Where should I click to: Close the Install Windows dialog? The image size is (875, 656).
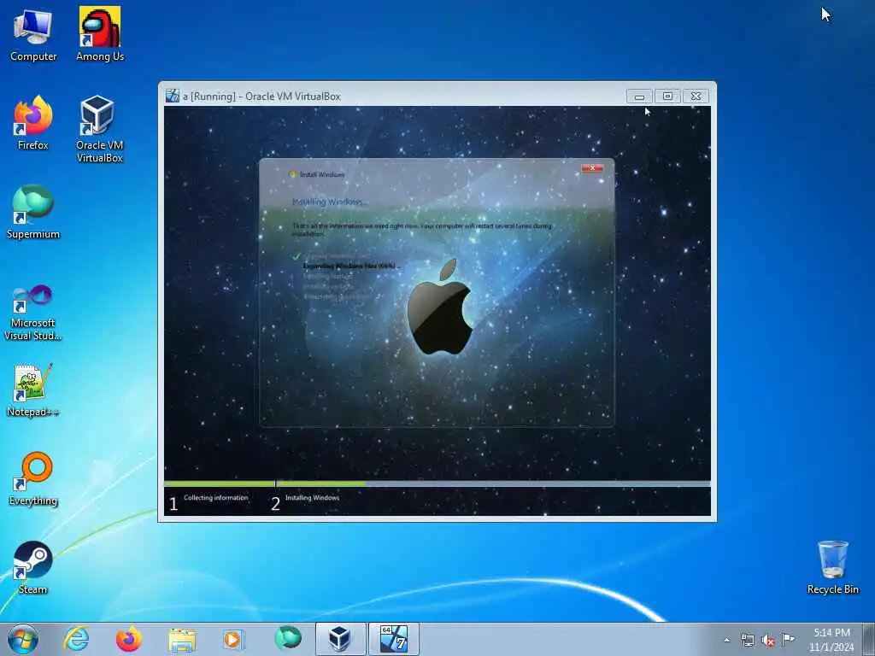(x=592, y=168)
